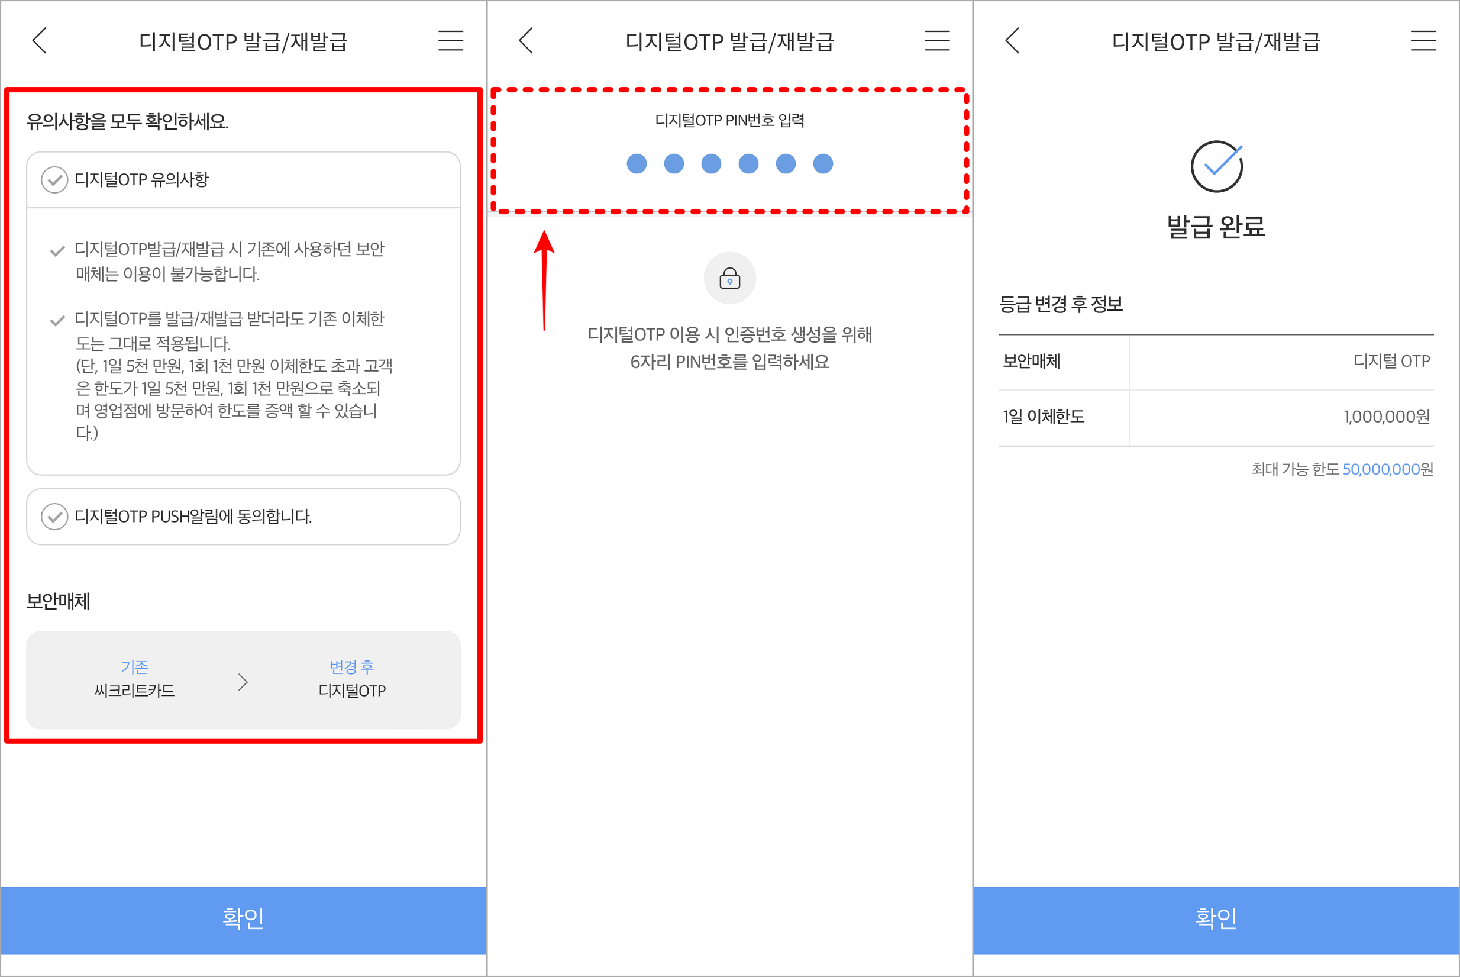
Task: Open the hamburger menu on the PIN screen
Action: [937, 41]
